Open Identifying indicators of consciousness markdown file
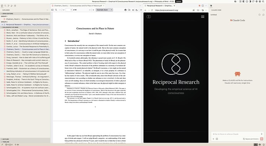Viewport: 266px width, 146px height. click(x=25, y=71)
